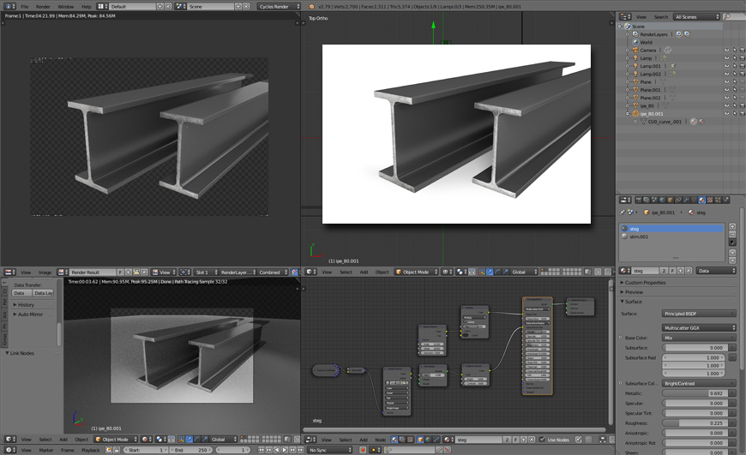Image resolution: width=746 pixels, height=455 pixels.
Task: Click the info editor type icon top-left
Action: tap(9, 6)
